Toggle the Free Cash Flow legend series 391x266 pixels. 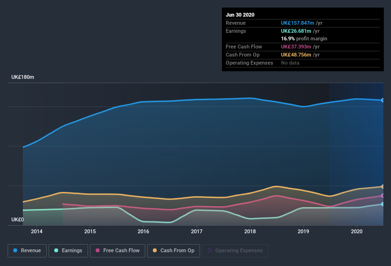[x=118, y=251]
